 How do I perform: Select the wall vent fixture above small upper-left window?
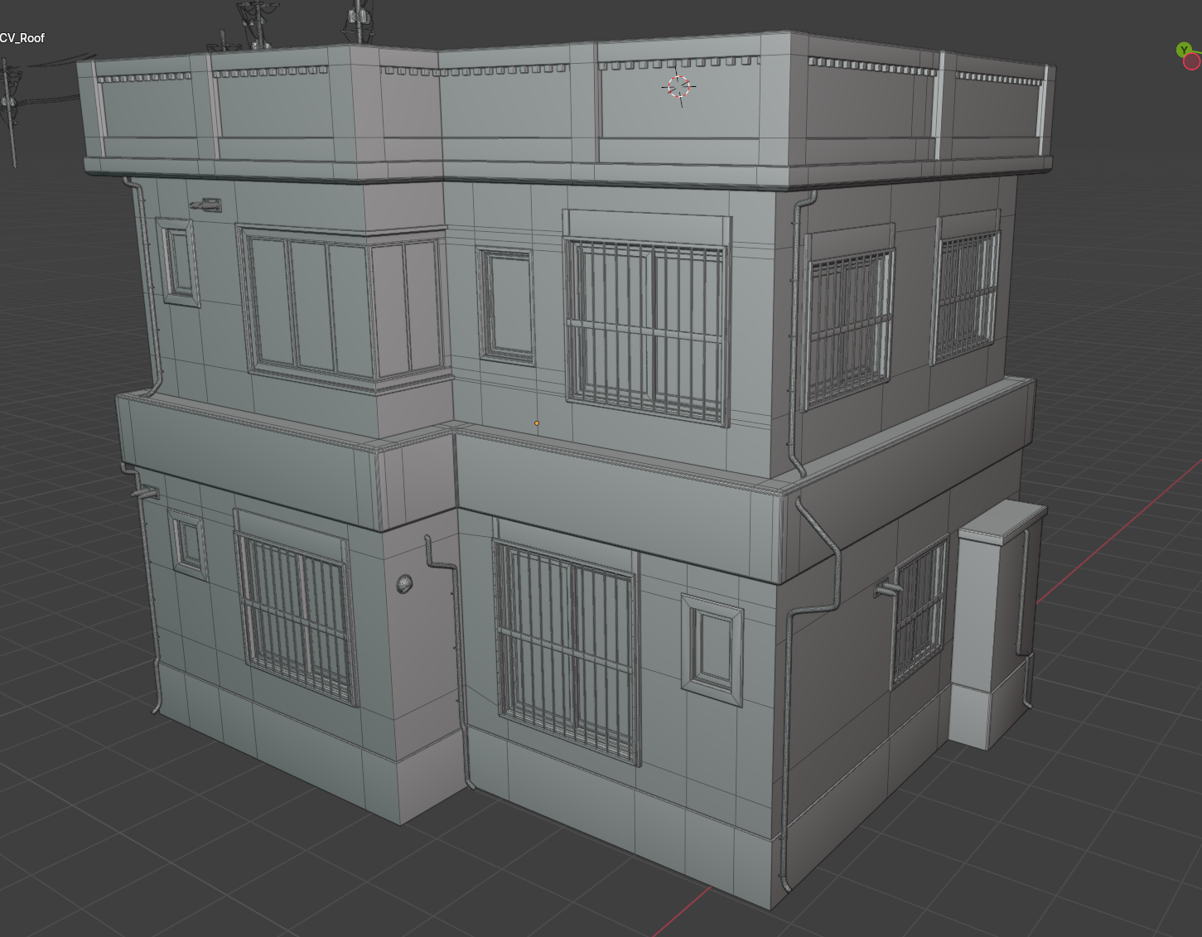coord(205,205)
